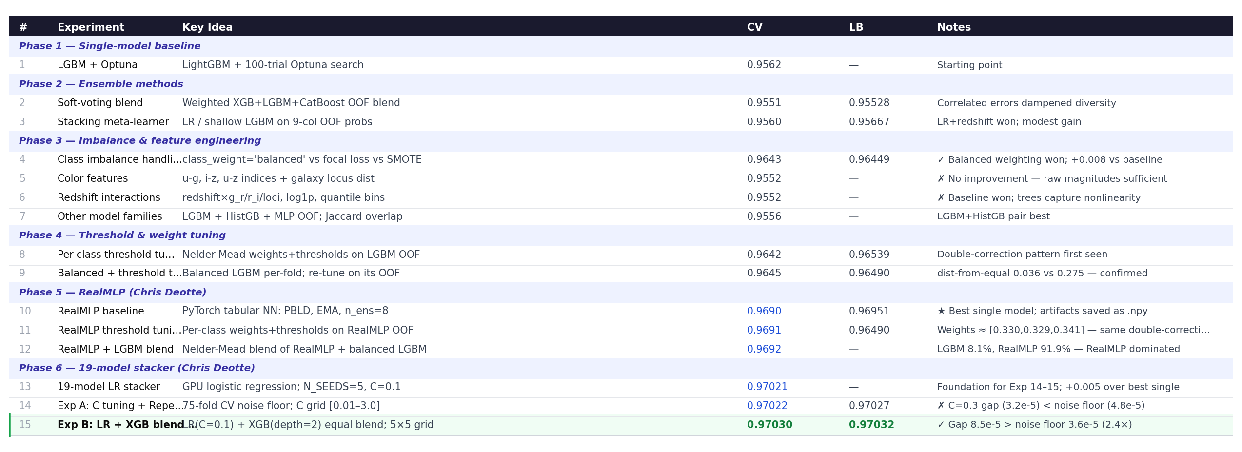This screenshot has width=1242, height=452.
Task: Click the 'RealMLP + LGBM blend' experiment name
Action: click(116, 349)
